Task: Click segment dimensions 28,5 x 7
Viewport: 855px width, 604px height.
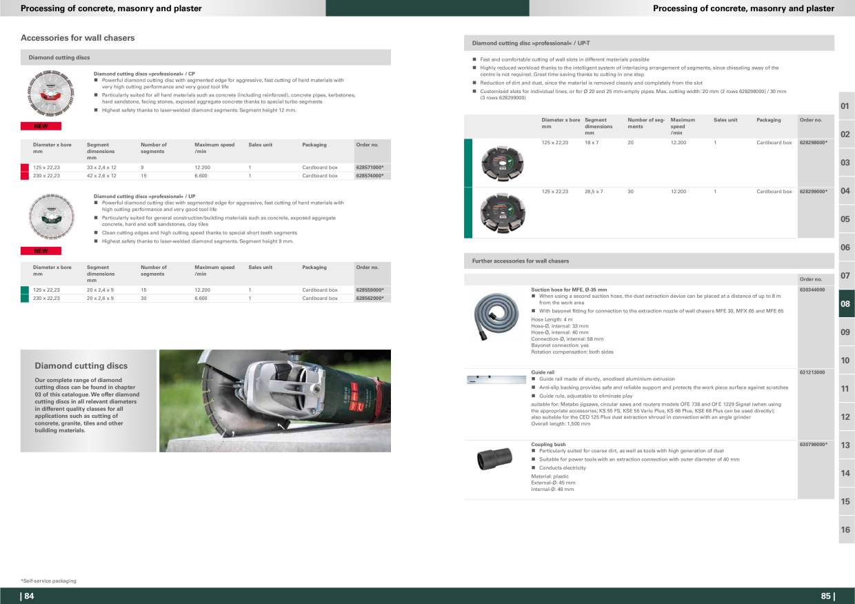Action: pos(594,192)
